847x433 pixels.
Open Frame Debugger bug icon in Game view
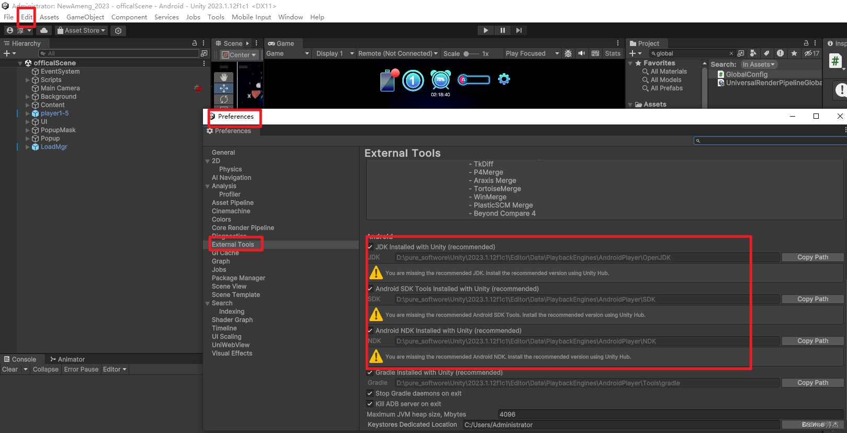(568, 53)
